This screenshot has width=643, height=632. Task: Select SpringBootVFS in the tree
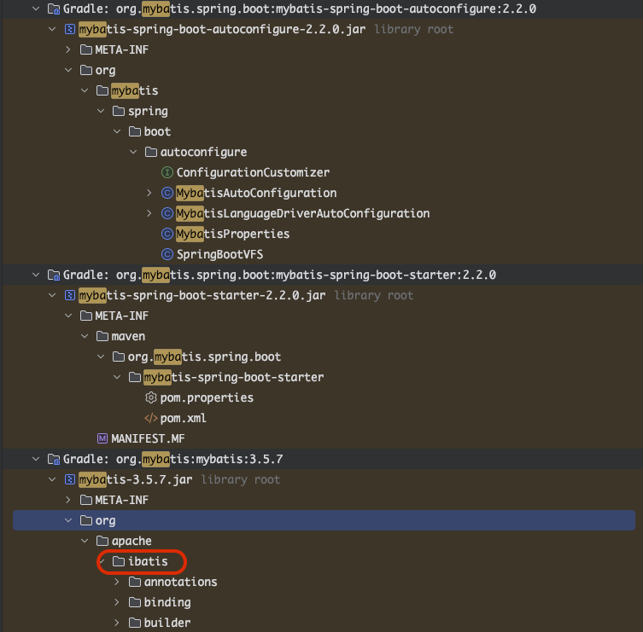(219, 254)
